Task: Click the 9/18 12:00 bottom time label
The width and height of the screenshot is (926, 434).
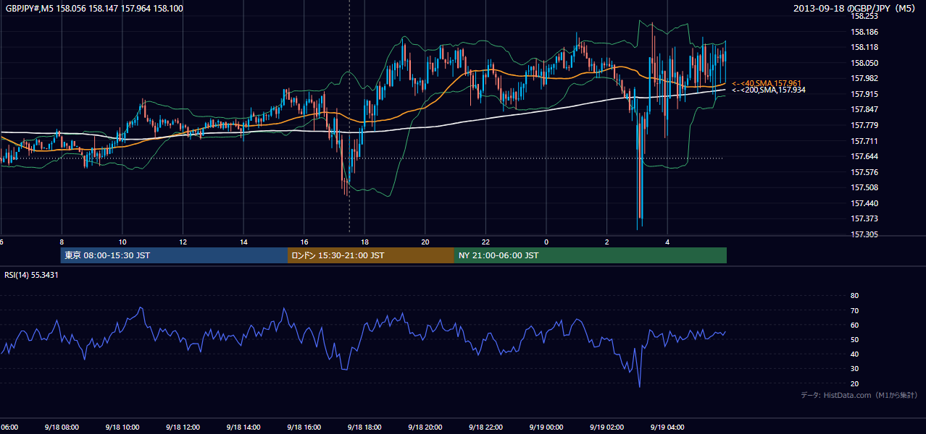Action: click(x=183, y=427)
